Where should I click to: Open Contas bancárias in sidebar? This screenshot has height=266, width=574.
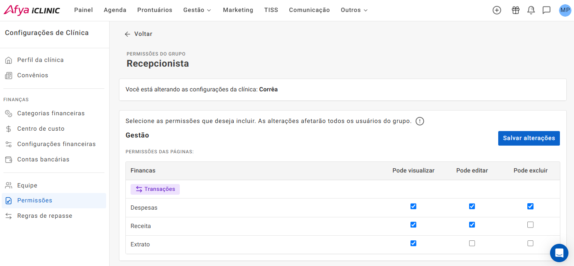coord(43,159)
